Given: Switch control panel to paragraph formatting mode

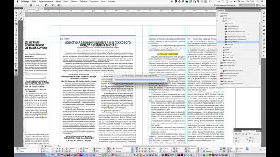Looking at the screenshot, I should [x=17, y=151].
